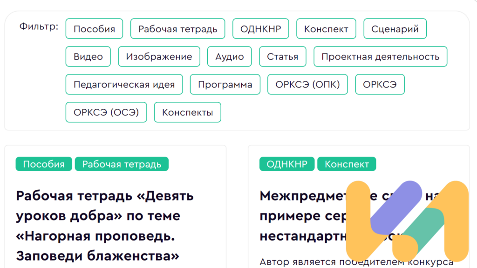
Task: Select the Аудио filter
Action: click(229, 56)
